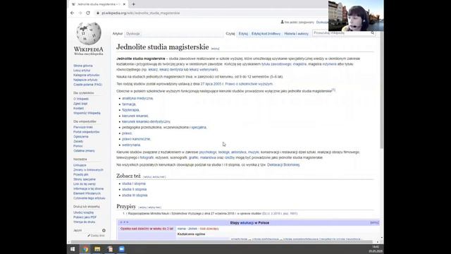Open Kontakt sidebar link

[x=78, y=108]
